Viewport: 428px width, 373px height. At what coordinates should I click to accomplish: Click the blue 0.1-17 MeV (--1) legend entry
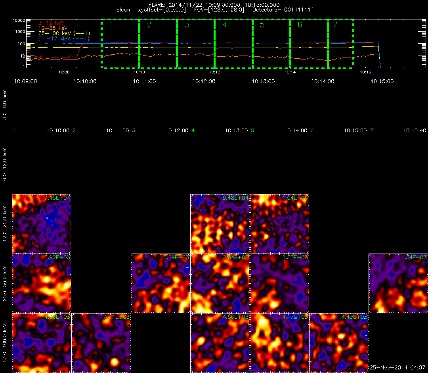pyautogui.click(x=64, y=38)
